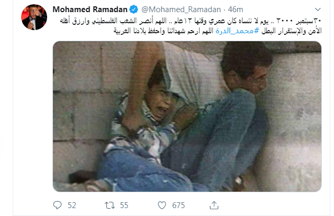
Task: Open the tweet via its 46m timestamp
Action: pos(236,10)
